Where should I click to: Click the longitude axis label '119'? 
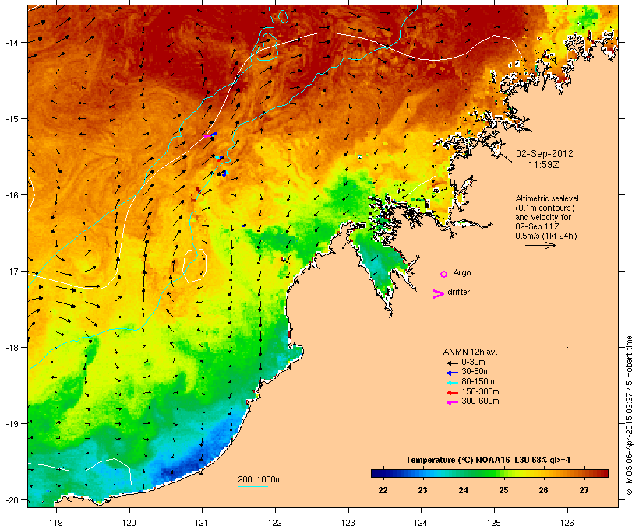56,523
